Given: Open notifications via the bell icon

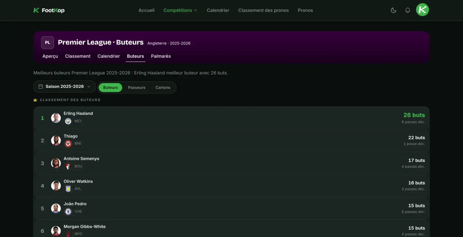Looking at the screenshot, I should 407,10.
